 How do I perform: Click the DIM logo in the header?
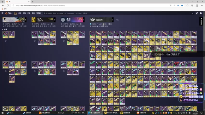click(9, 13)
